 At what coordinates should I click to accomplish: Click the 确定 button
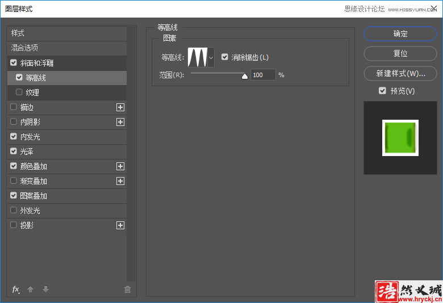coord(400,33)
